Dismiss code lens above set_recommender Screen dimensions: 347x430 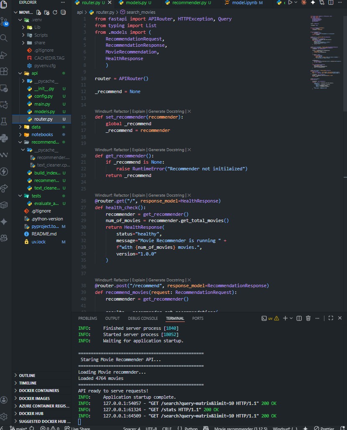[189, 111]
